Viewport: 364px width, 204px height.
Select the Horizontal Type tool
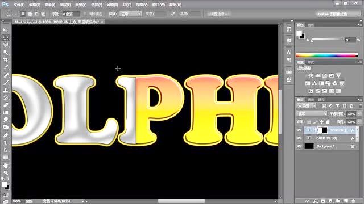coord(6,142)
